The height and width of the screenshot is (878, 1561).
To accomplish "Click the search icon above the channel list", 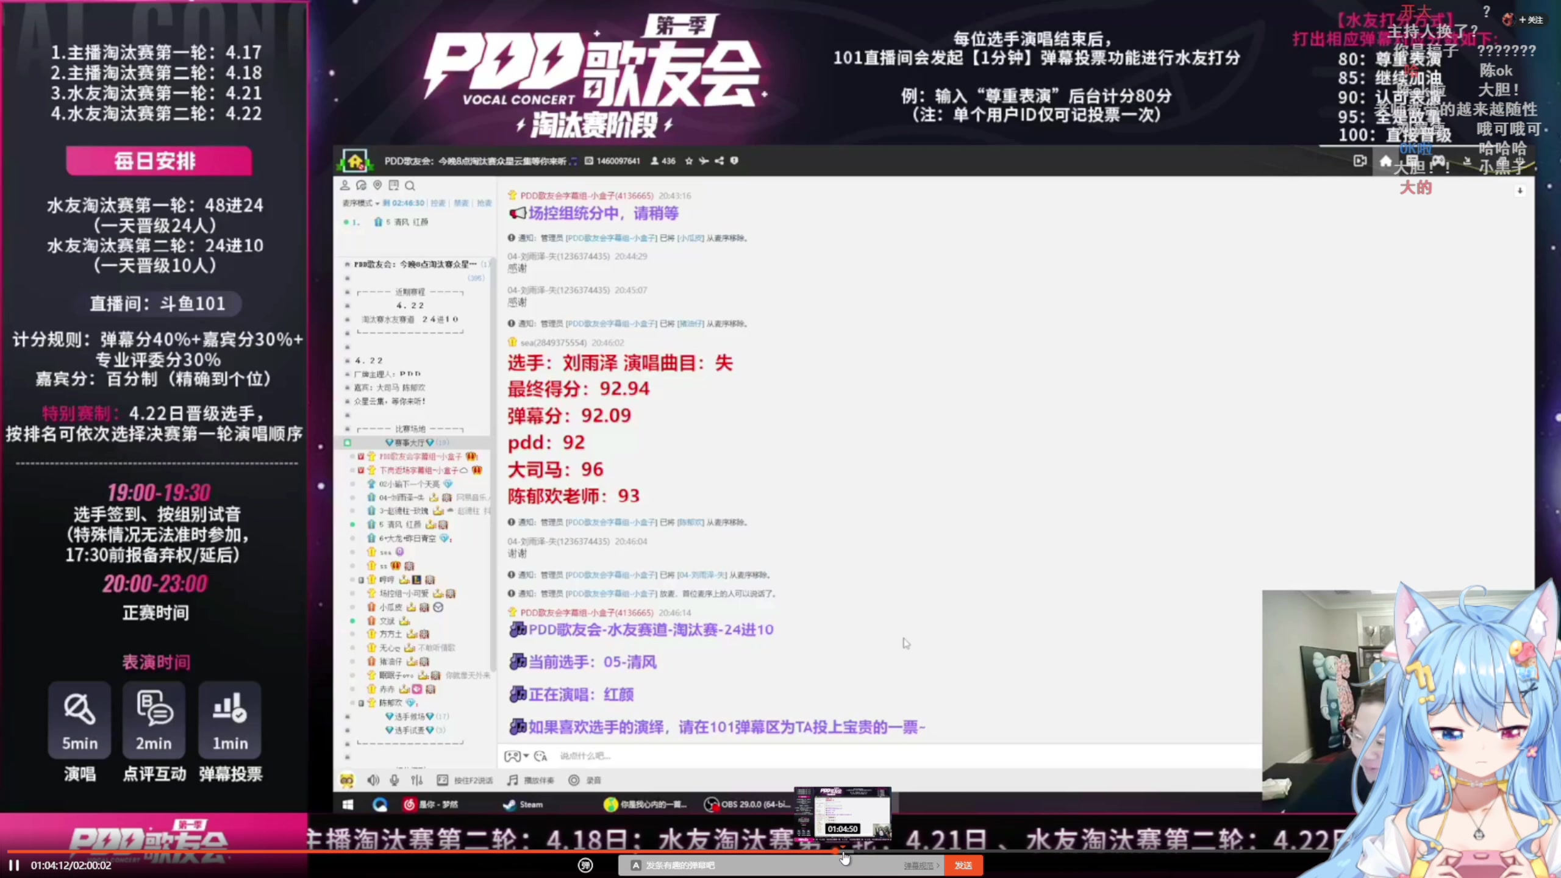I will tap(410, 185).
